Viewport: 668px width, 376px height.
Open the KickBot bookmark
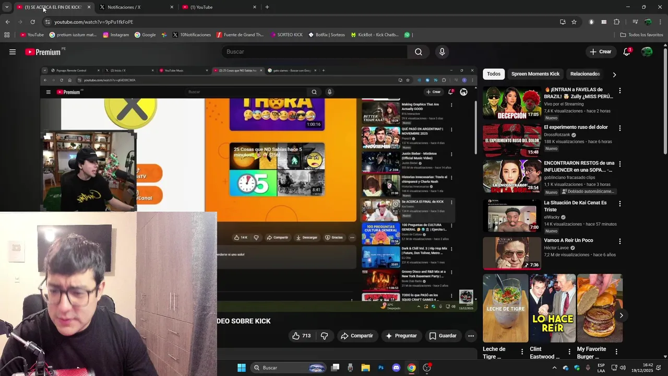[x=375, y=35]
